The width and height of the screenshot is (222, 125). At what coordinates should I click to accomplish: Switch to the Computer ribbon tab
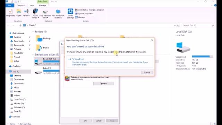(x=21, y=6)
